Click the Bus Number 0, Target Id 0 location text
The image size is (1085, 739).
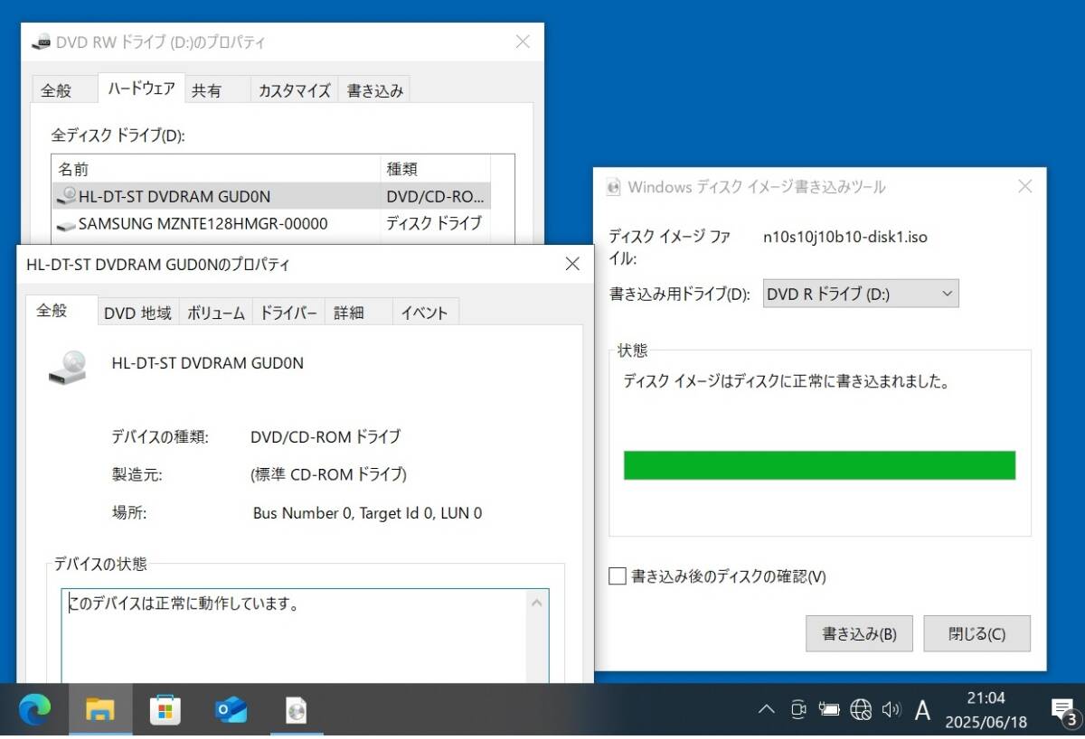(x=367, y=513)
